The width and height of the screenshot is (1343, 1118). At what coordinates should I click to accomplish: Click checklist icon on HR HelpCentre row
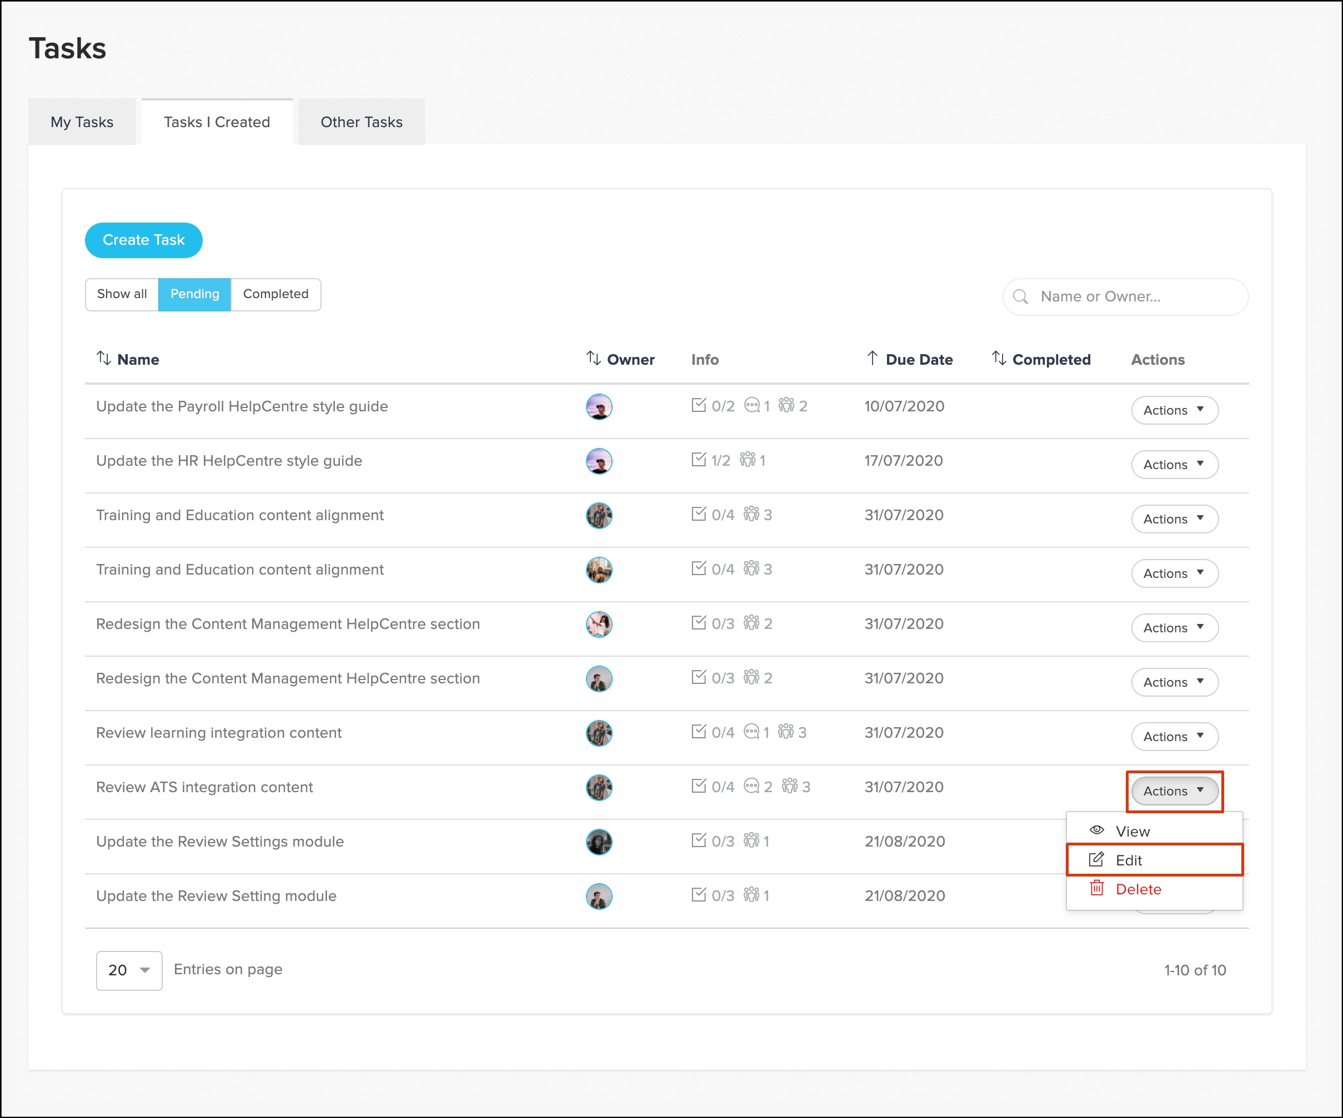coord(698,460)
